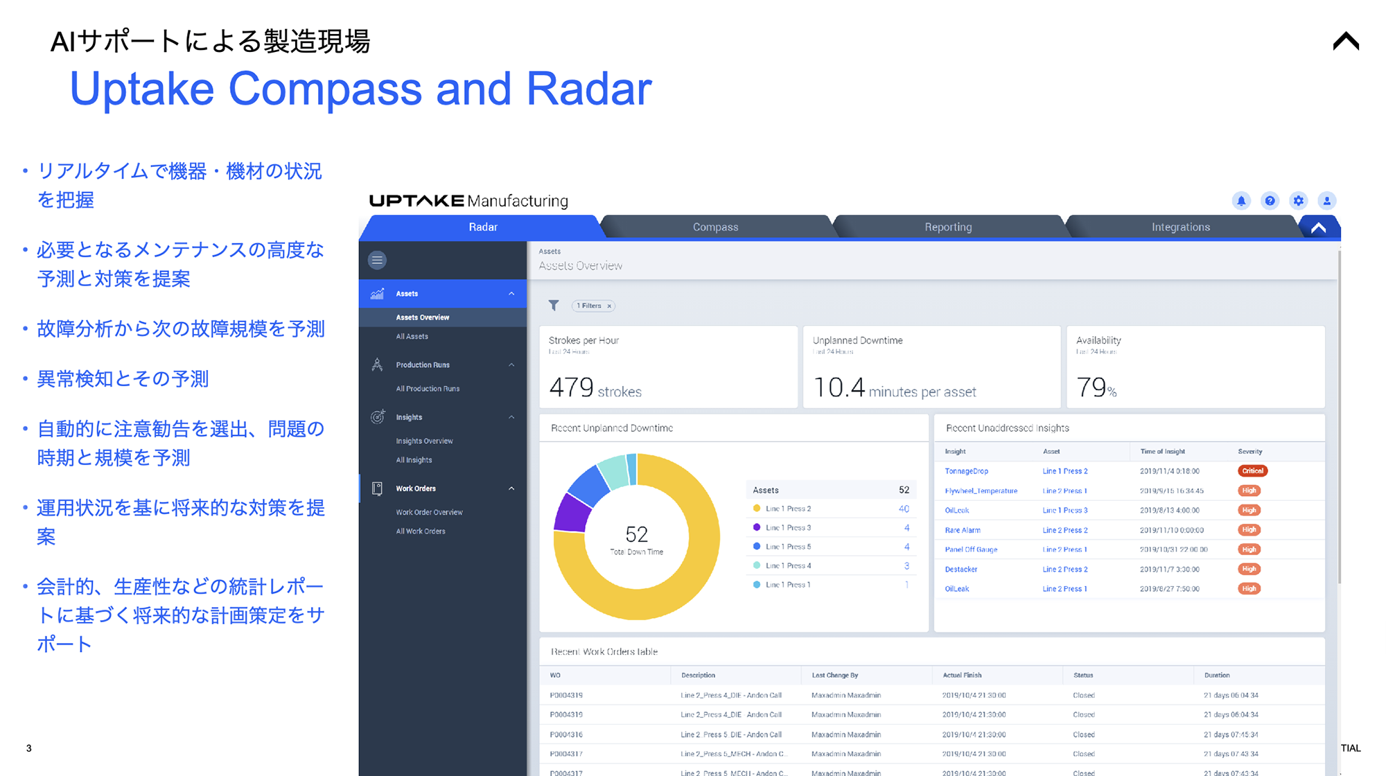Sort work orders by Duration header
The image size is (1386, 776).
(1217, 676)
